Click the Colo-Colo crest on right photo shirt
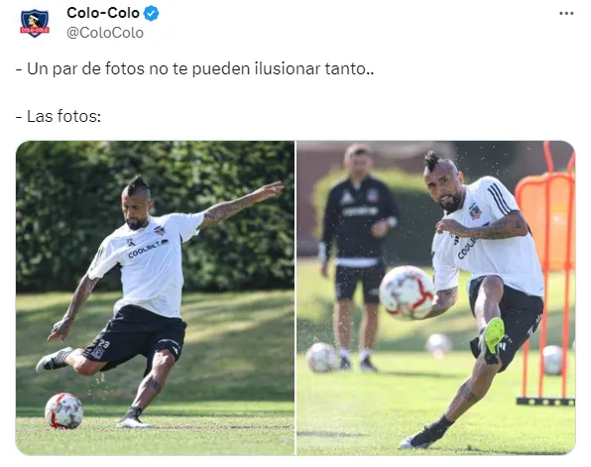 pos(475,211)
